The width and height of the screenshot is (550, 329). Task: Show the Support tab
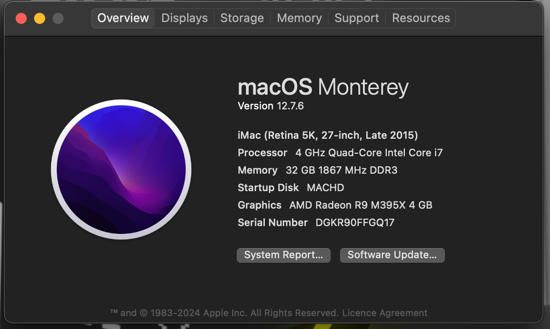[x=357, y=18]
